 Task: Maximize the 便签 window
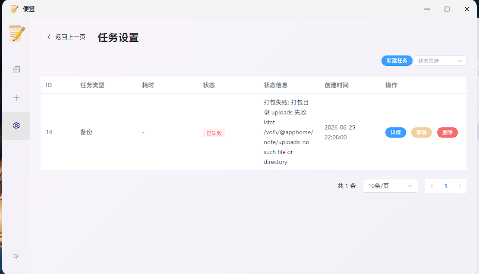coord(447,9)
